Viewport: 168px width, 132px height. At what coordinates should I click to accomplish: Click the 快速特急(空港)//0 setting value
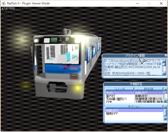(x=149, y=99)
